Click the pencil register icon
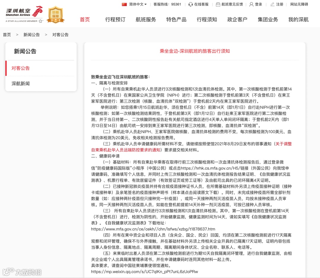 click(x=273, y=4)
